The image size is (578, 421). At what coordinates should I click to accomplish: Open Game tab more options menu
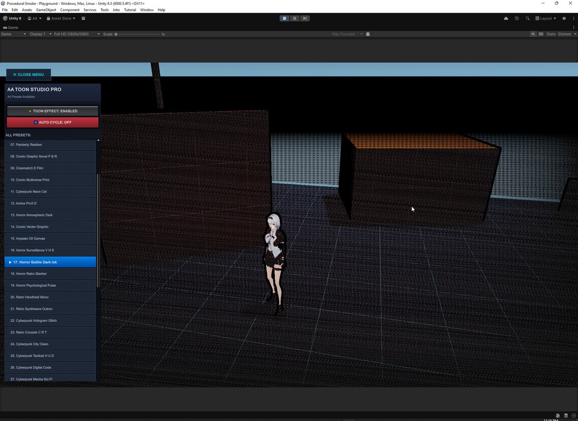[574, 27]
